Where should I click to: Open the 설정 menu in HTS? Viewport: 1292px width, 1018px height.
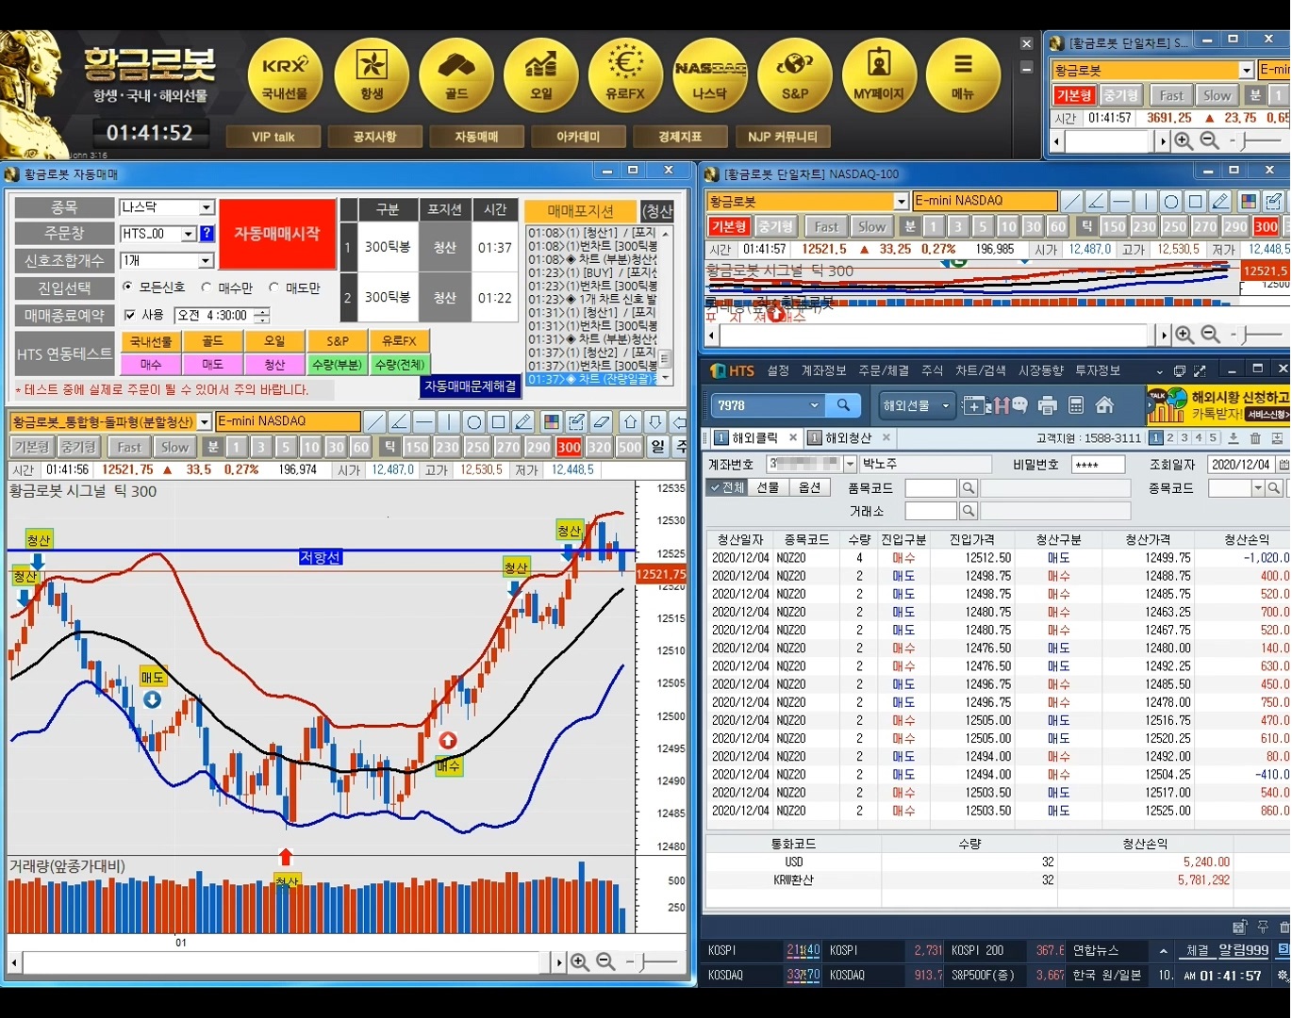[778, 370]
